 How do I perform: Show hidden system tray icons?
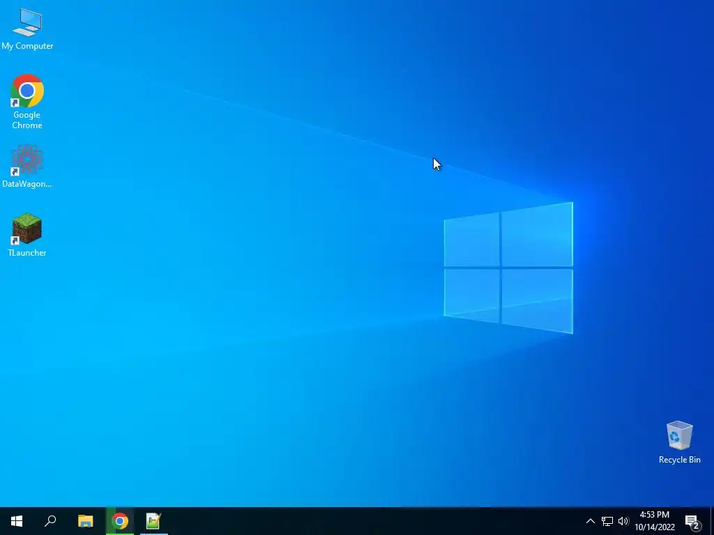point(590,521)
